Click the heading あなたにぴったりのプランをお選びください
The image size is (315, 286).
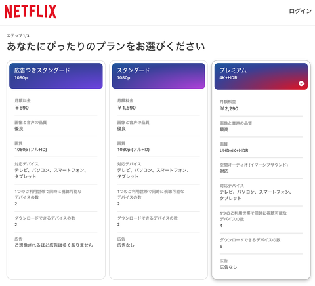pos(106,47)
